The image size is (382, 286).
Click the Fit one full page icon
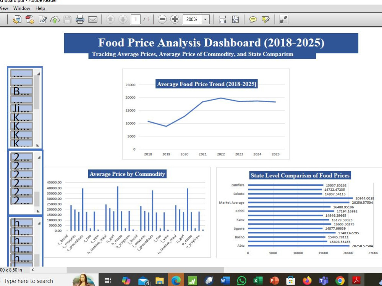(x=235, y=19)
